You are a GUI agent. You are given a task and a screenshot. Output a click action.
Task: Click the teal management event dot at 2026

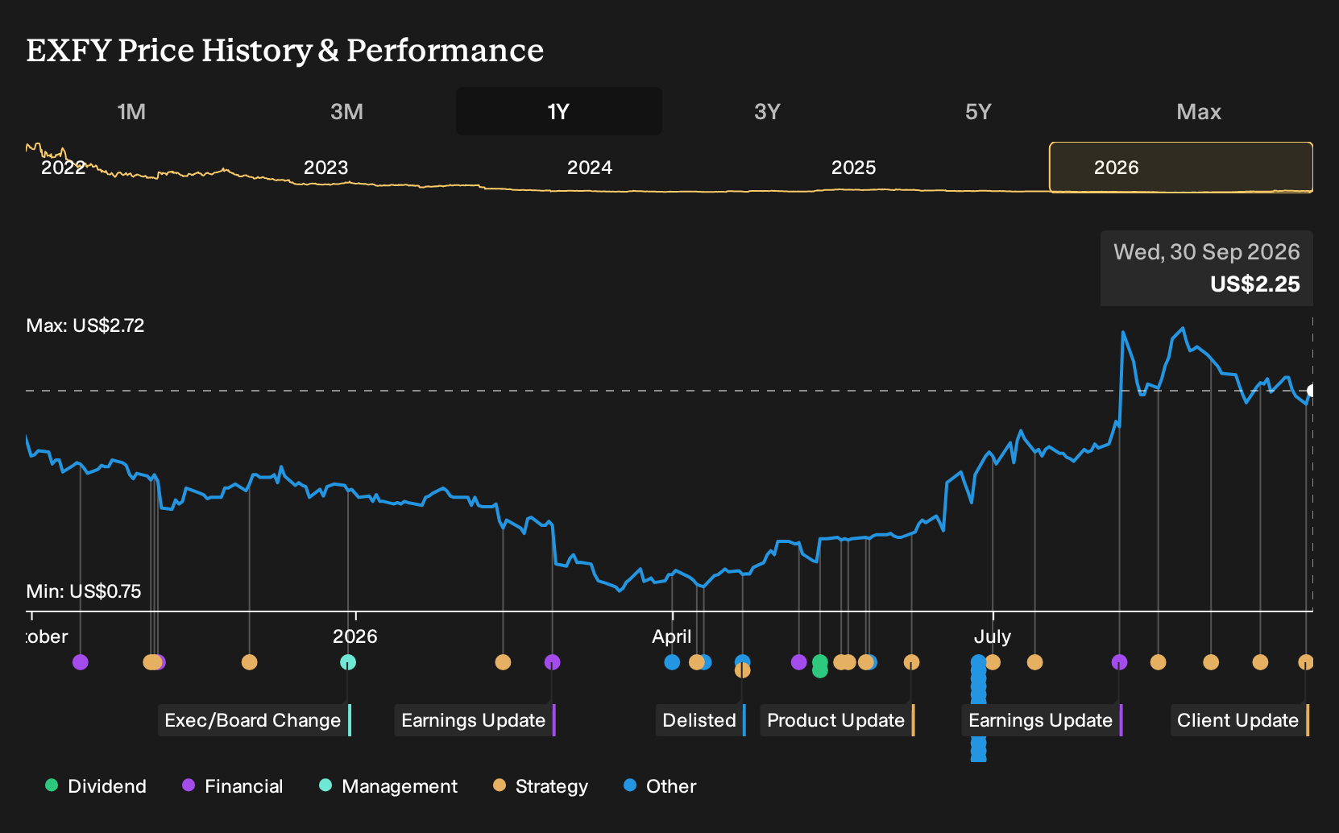[348, 662]
